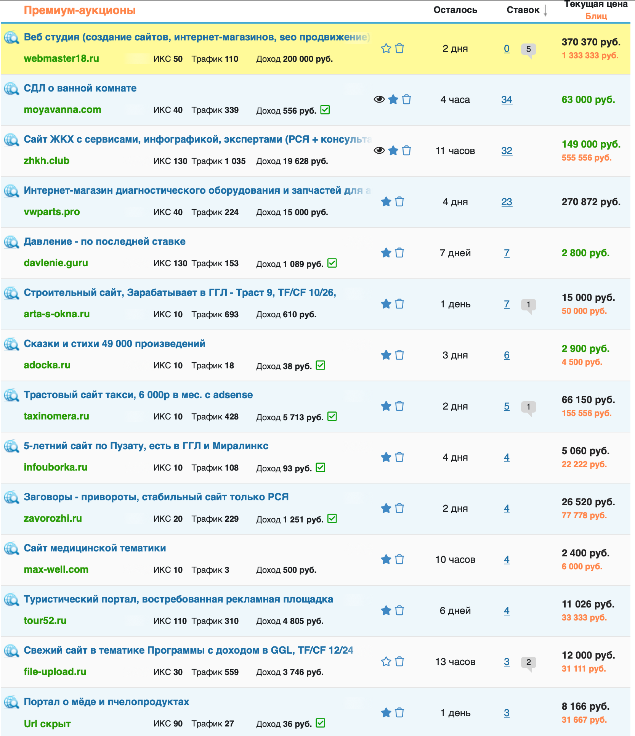Click the green income checkmark for davlenie.guru
Screen dimensions: 635x736
click(x=332, y=263)
